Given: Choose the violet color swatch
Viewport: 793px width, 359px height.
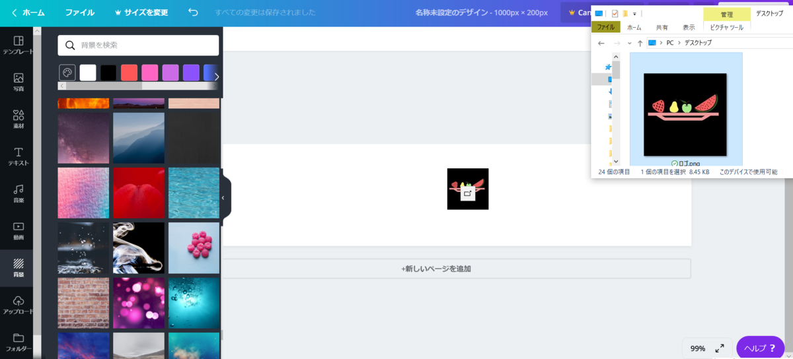Looking at the screenshot, I should pos(191,73).
